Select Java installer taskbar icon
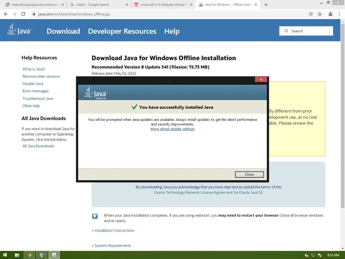Screen dimensions: 345x259 tap(54, 255)
